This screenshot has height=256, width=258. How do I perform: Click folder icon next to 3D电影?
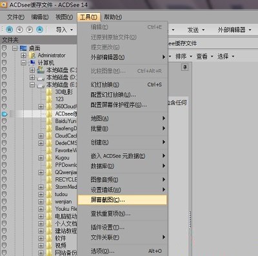(49, 92)
